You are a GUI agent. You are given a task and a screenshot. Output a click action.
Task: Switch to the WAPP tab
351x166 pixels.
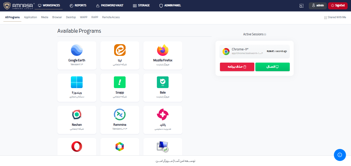84,17
